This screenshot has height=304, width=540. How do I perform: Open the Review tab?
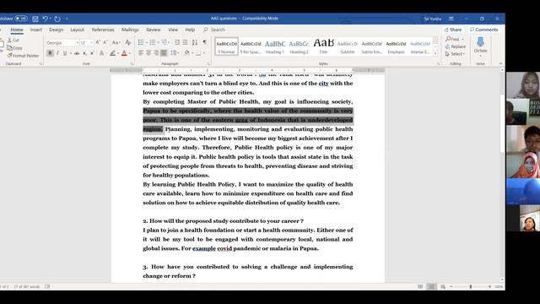tap(154, 30)
